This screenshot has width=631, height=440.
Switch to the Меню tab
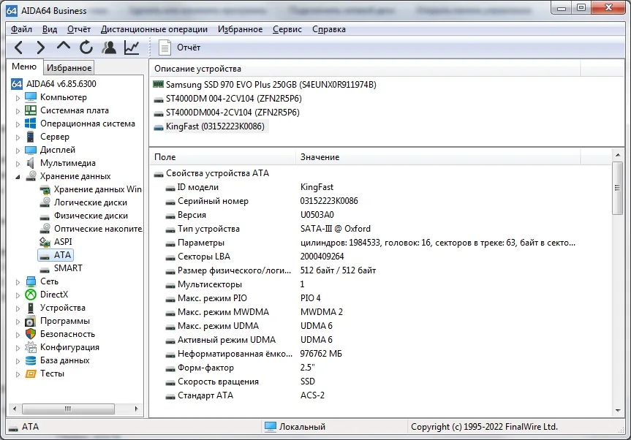click(24, 67)
